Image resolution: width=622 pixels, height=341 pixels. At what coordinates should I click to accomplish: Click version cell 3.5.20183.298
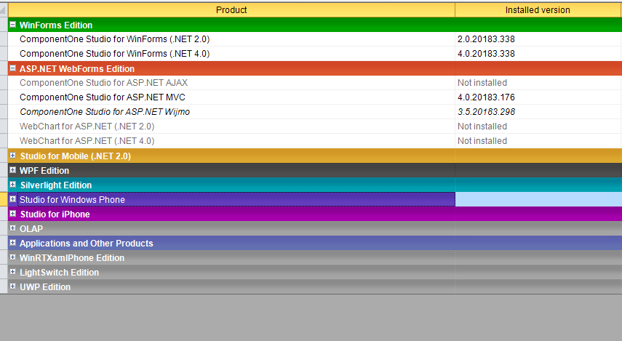(538, 112)
